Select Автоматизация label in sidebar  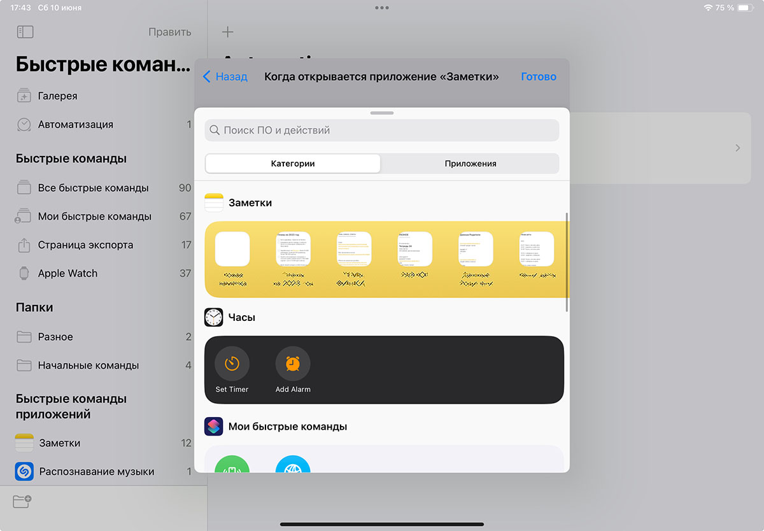(76, 125)
